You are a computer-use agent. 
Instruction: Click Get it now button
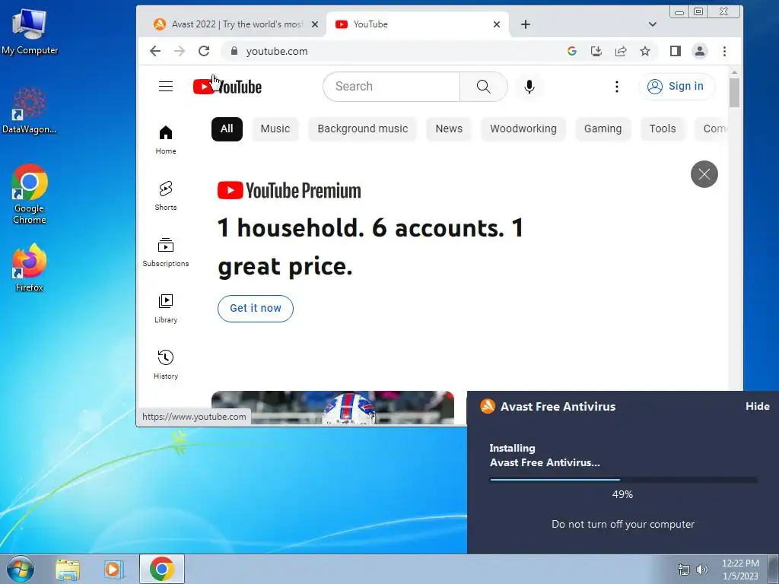(x=256, y=309)
